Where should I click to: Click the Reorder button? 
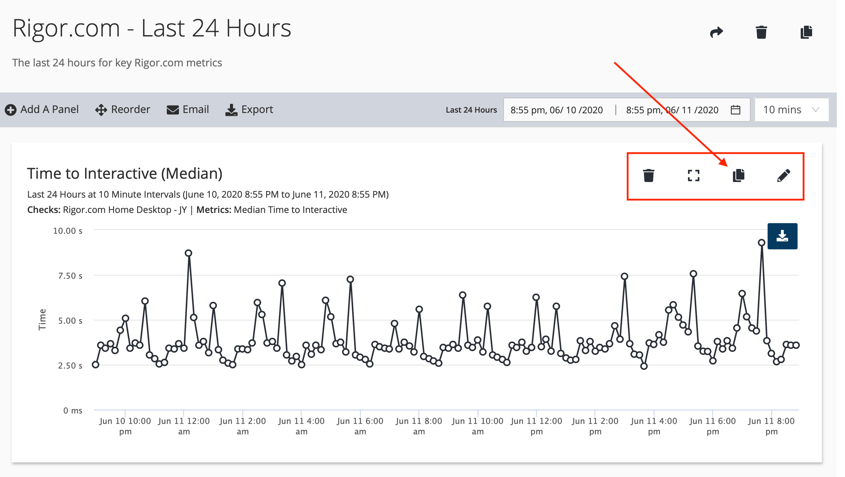[122, 109]
